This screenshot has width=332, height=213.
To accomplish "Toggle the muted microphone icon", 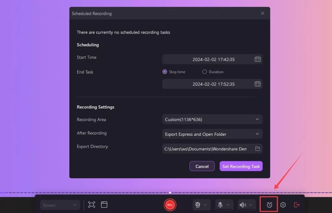I will pos(220,205).
